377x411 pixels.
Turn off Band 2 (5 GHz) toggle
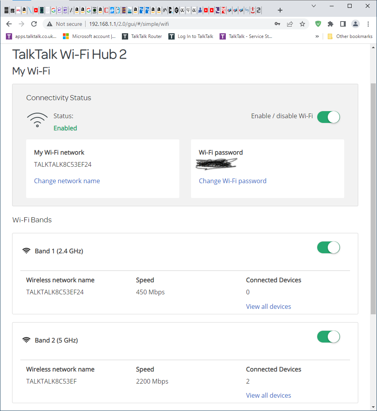click(x=328, y=337)
